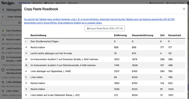Click arrow icon of Hof Armada row

point(26,53)
